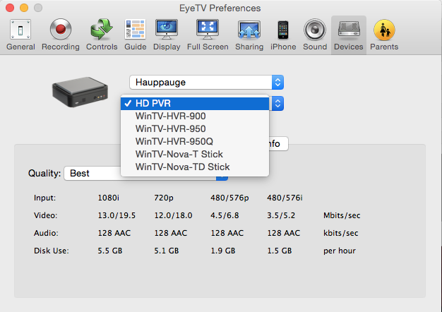Click the 5.5 GB disk use value
The image size is (442, 312).
click(110, 251)
